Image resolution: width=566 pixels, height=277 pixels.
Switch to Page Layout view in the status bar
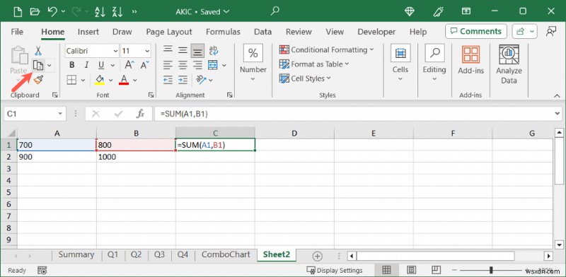click(411, 270)
